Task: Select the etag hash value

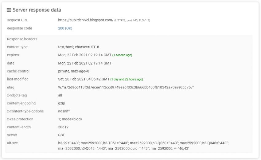Action: click(126, 87)
